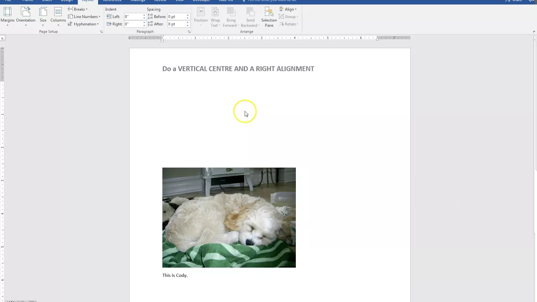Image resolution: width=537 pixels, height=302 pixels.
Task: Increase the Spacing After value
Action: tap(188, 23)
